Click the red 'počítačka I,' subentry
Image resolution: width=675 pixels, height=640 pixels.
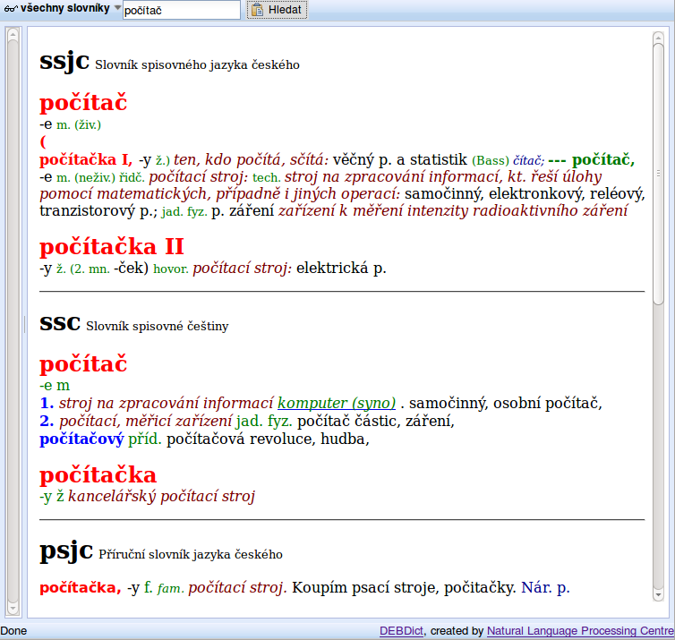coord(86,160)
